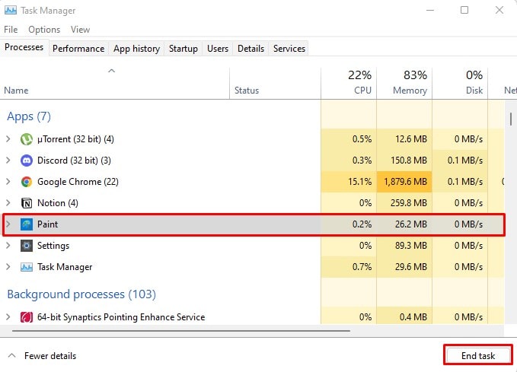The height and width of the screenshot is (372, 517).
Task: Open the Options menu
Action: [x=44, y=30]
